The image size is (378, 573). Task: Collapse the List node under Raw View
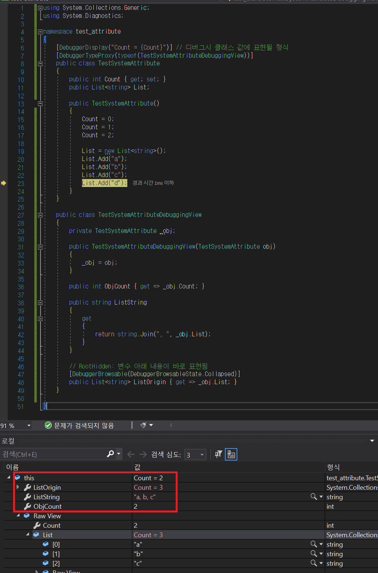tap(28, 534)
